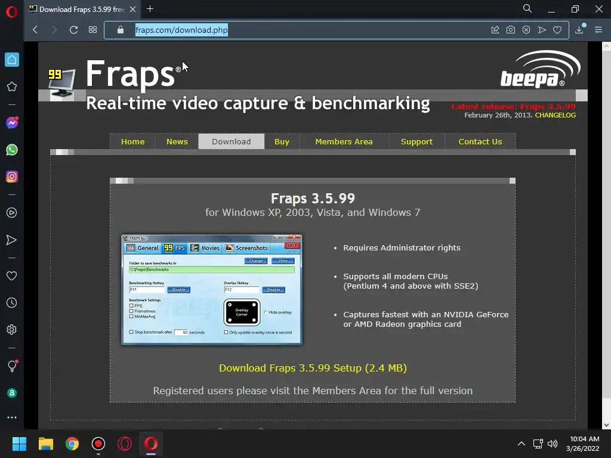Open WhatsApp in the sidebar
Screen dimensions: 611x458
pos(12,150)
